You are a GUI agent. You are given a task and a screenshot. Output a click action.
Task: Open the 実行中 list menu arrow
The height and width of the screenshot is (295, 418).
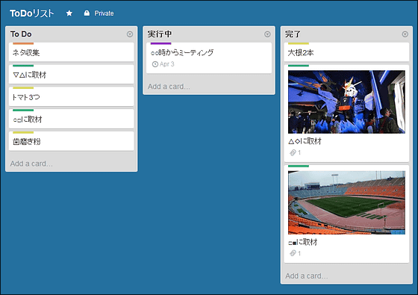point(267,34)
